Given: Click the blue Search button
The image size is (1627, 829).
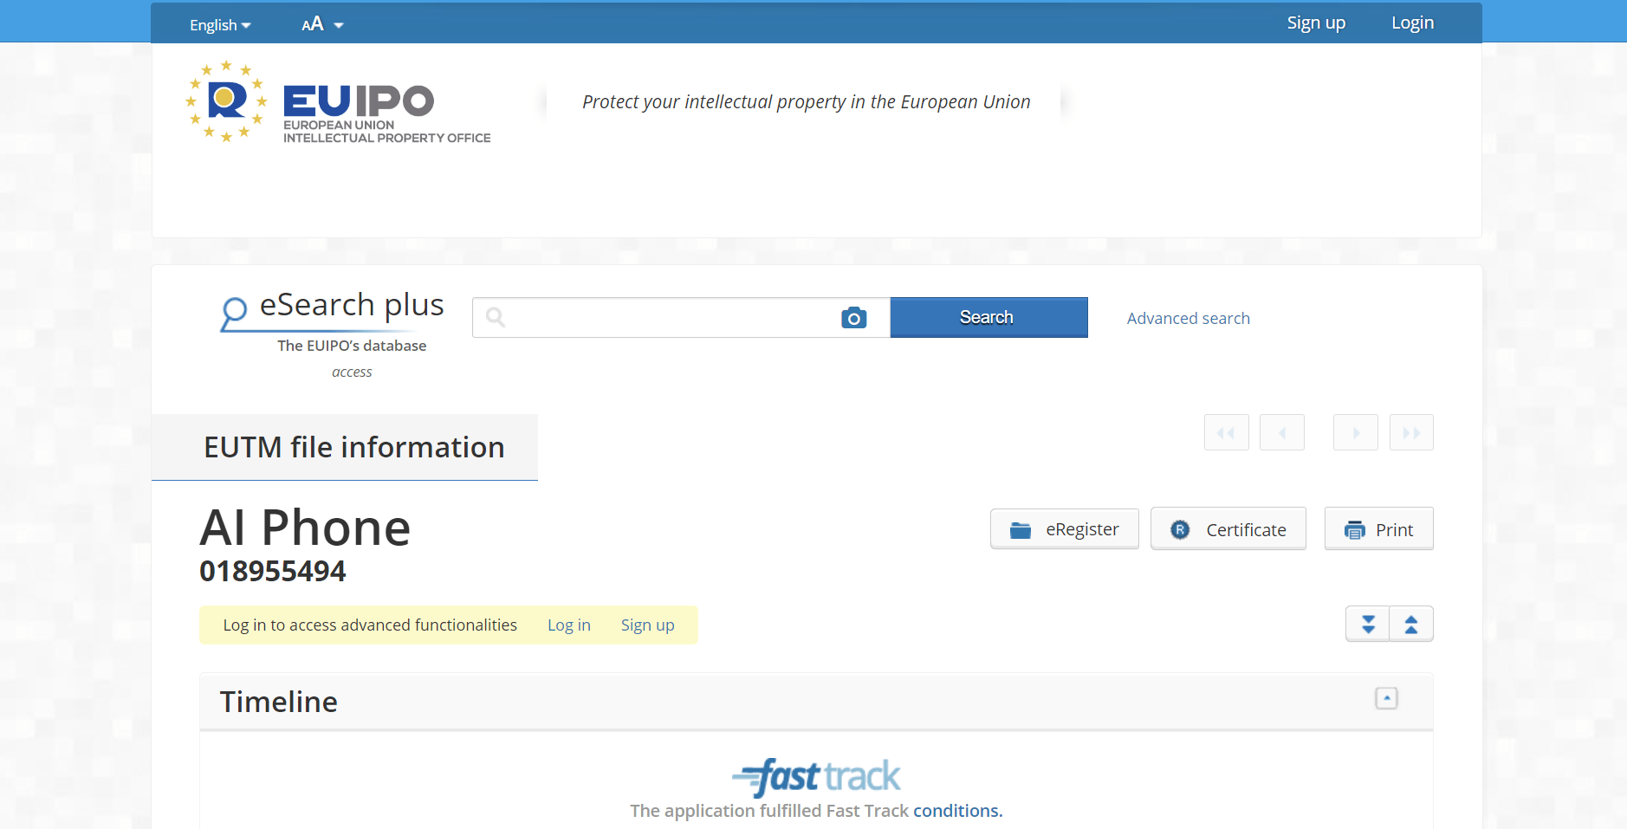Looking at the screenshot, I should point(989,317).
